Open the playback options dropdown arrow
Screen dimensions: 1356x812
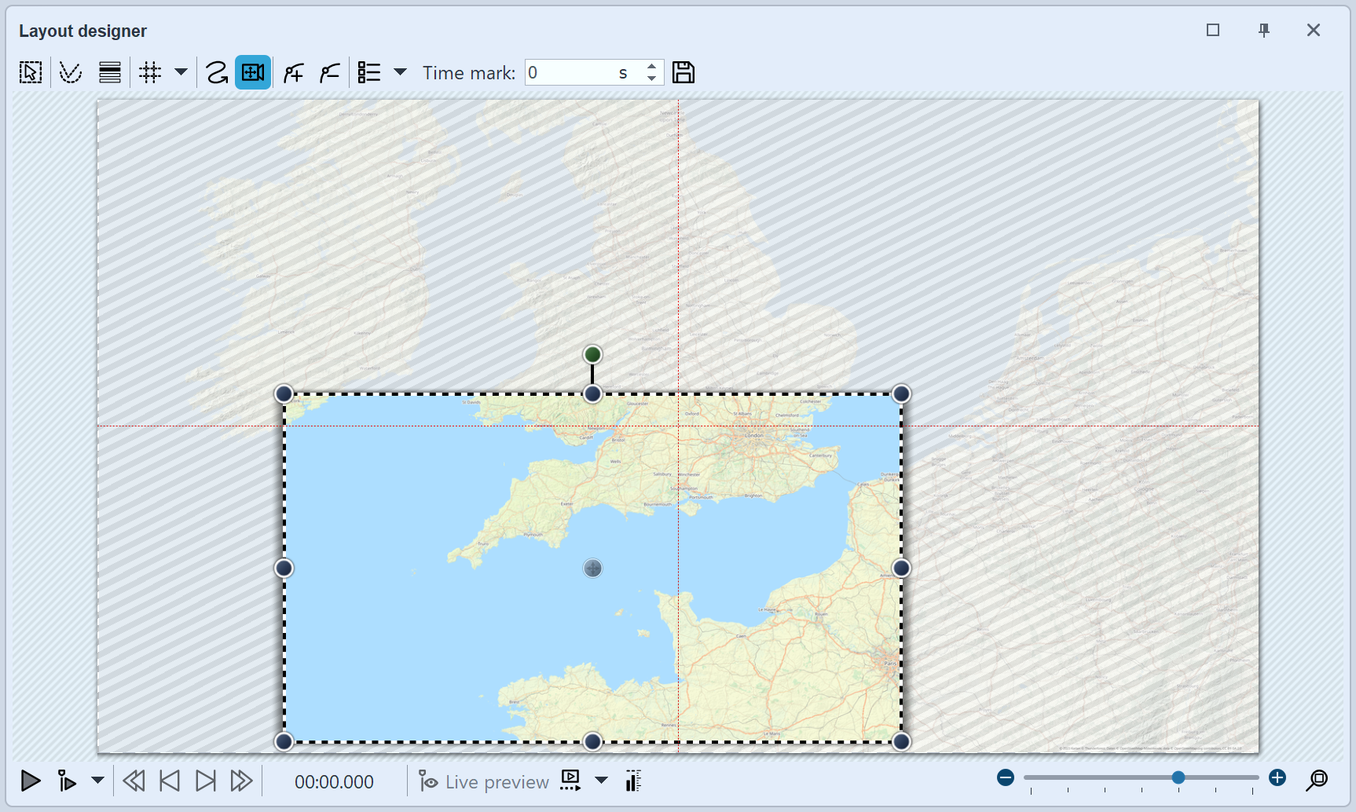point(98,781)
